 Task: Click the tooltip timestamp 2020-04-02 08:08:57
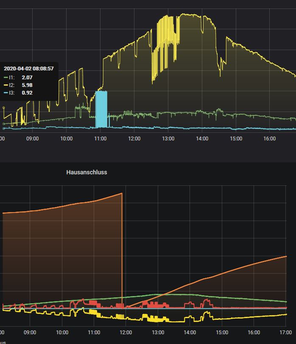[29, 69]
